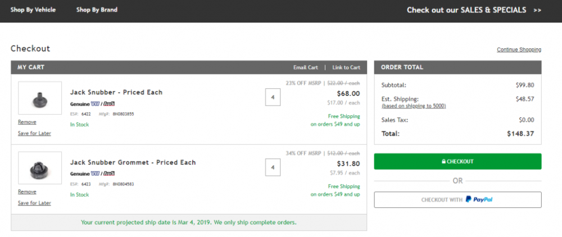562x237 pixels.
Task: Open the Jack Snubber Grommet thumbnail
Action: [x=40, y=168]
